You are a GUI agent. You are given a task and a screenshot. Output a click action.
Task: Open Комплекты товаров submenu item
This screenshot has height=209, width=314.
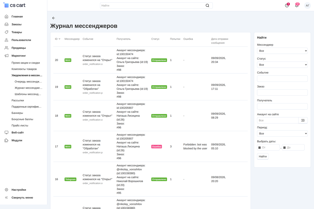(24, 69)
